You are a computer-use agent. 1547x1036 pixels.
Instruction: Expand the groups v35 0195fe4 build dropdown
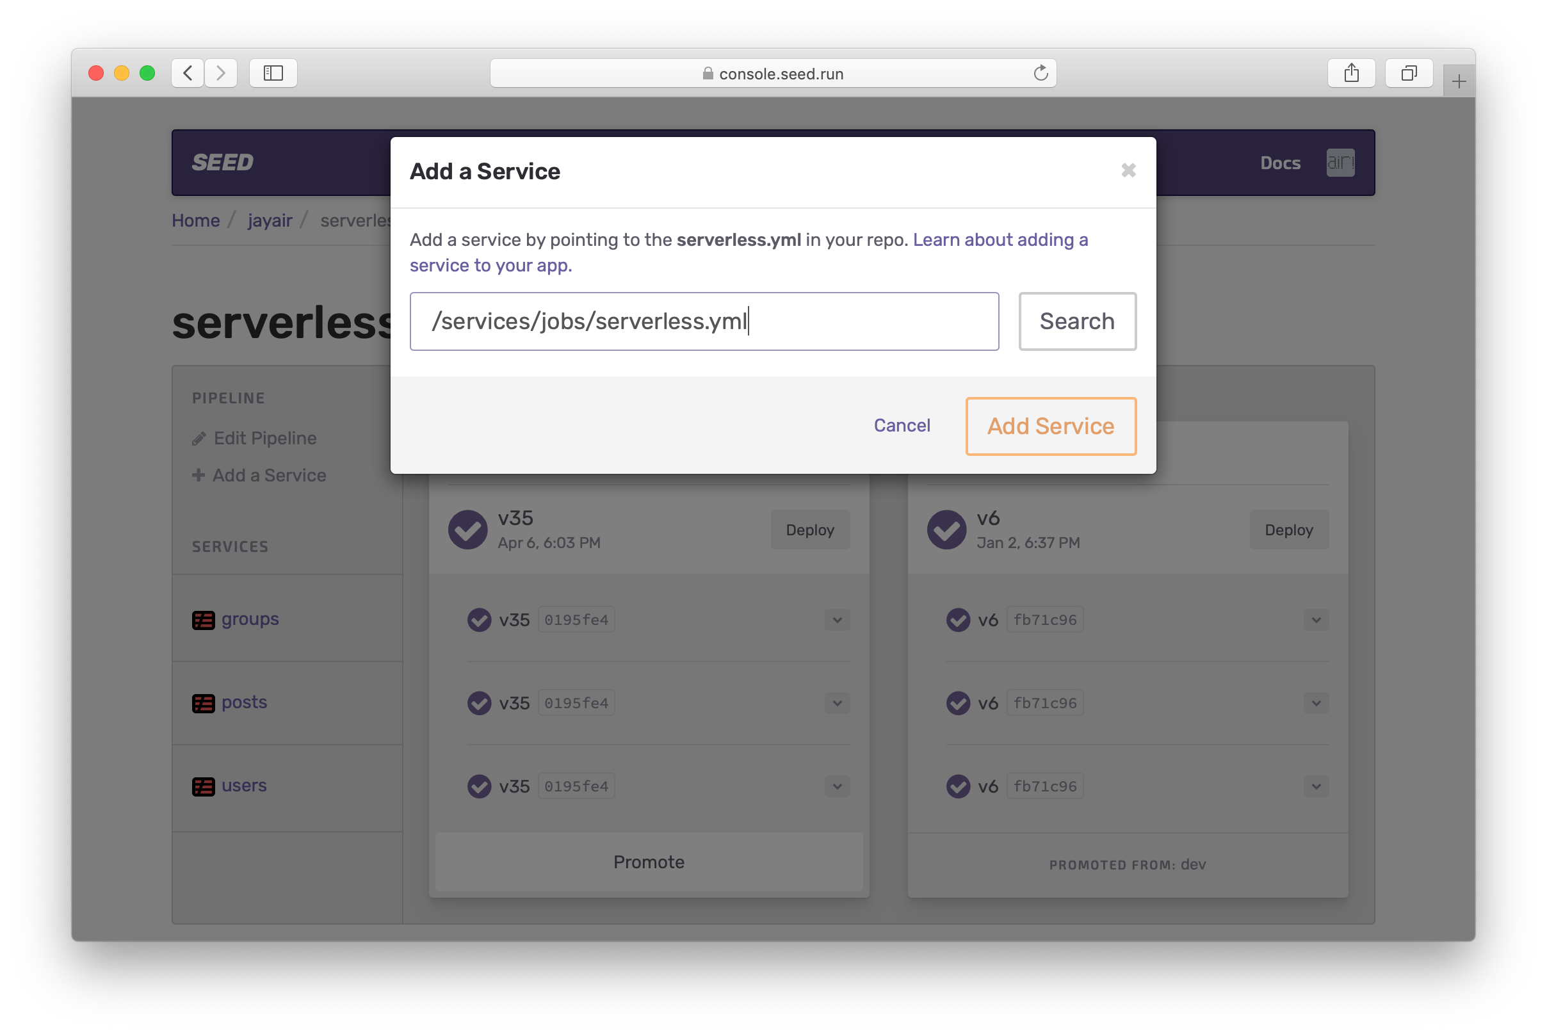pyautogui.click(x=837, y=620)
